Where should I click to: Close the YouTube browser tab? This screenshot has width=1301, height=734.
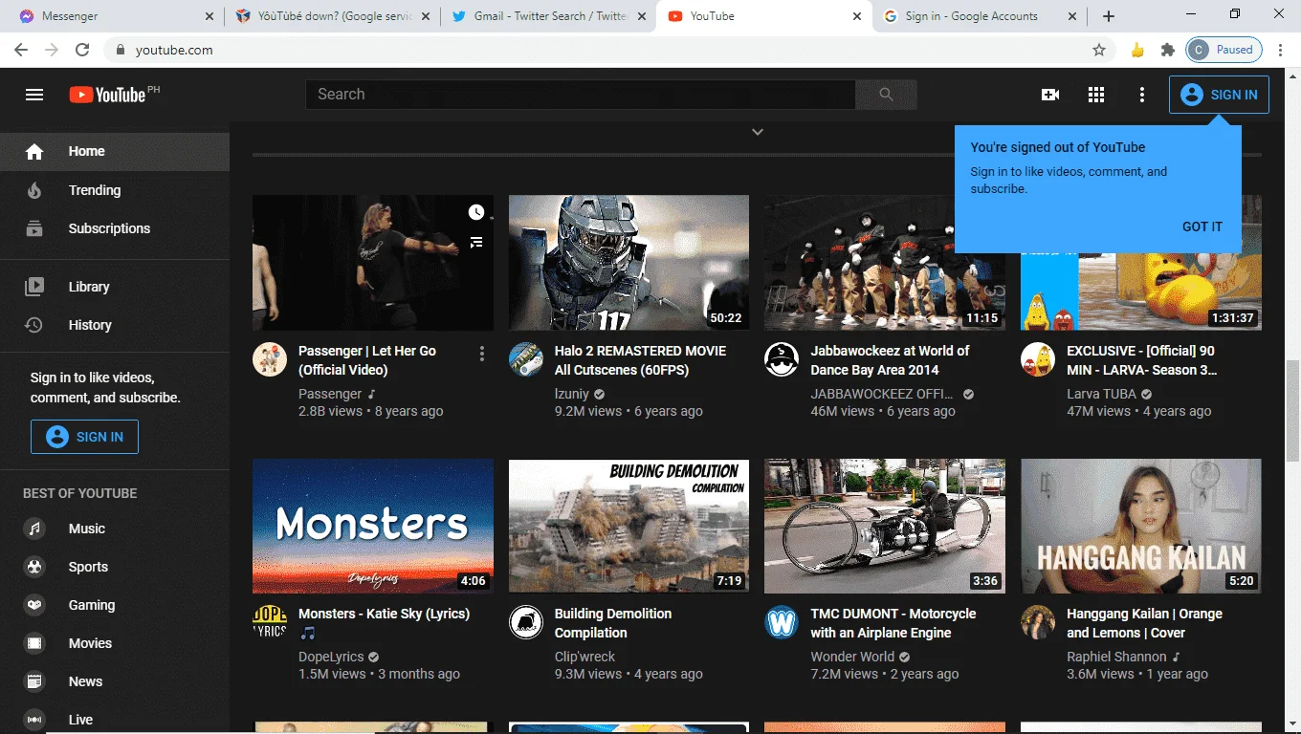click(x=855, y=16)
